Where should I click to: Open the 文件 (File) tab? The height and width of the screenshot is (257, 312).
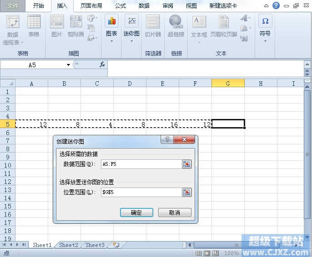13,6
